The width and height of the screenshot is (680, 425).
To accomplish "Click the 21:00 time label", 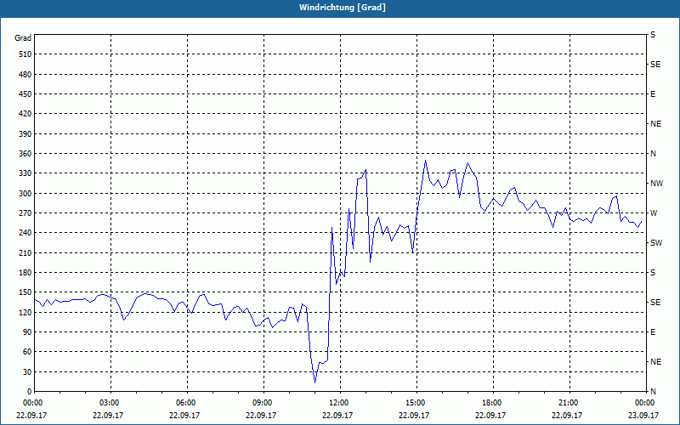I will click(x=568, y=403).
